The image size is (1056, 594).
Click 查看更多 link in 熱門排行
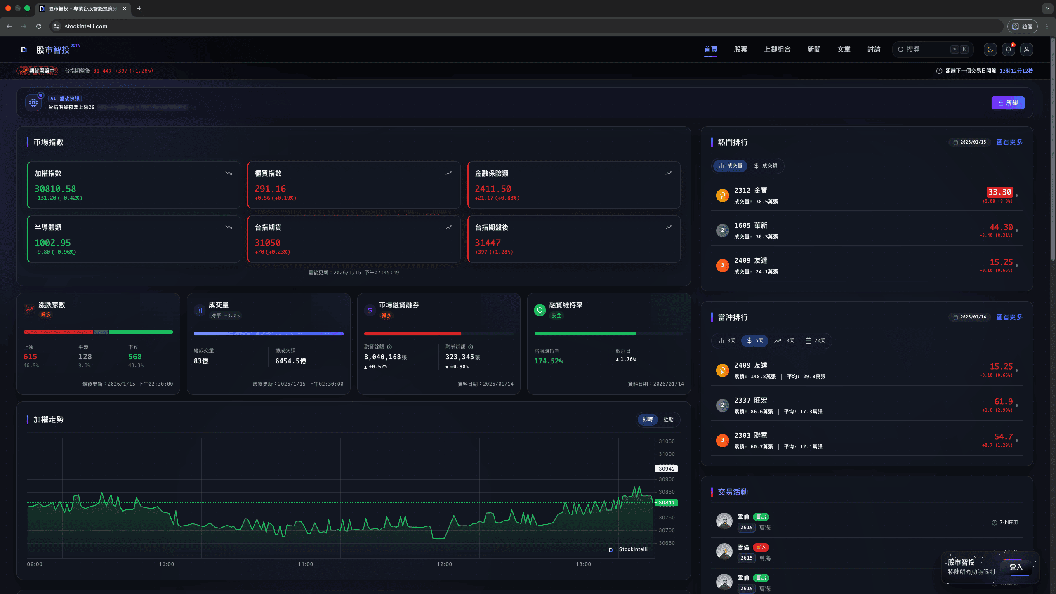[x=1009, y=142]
